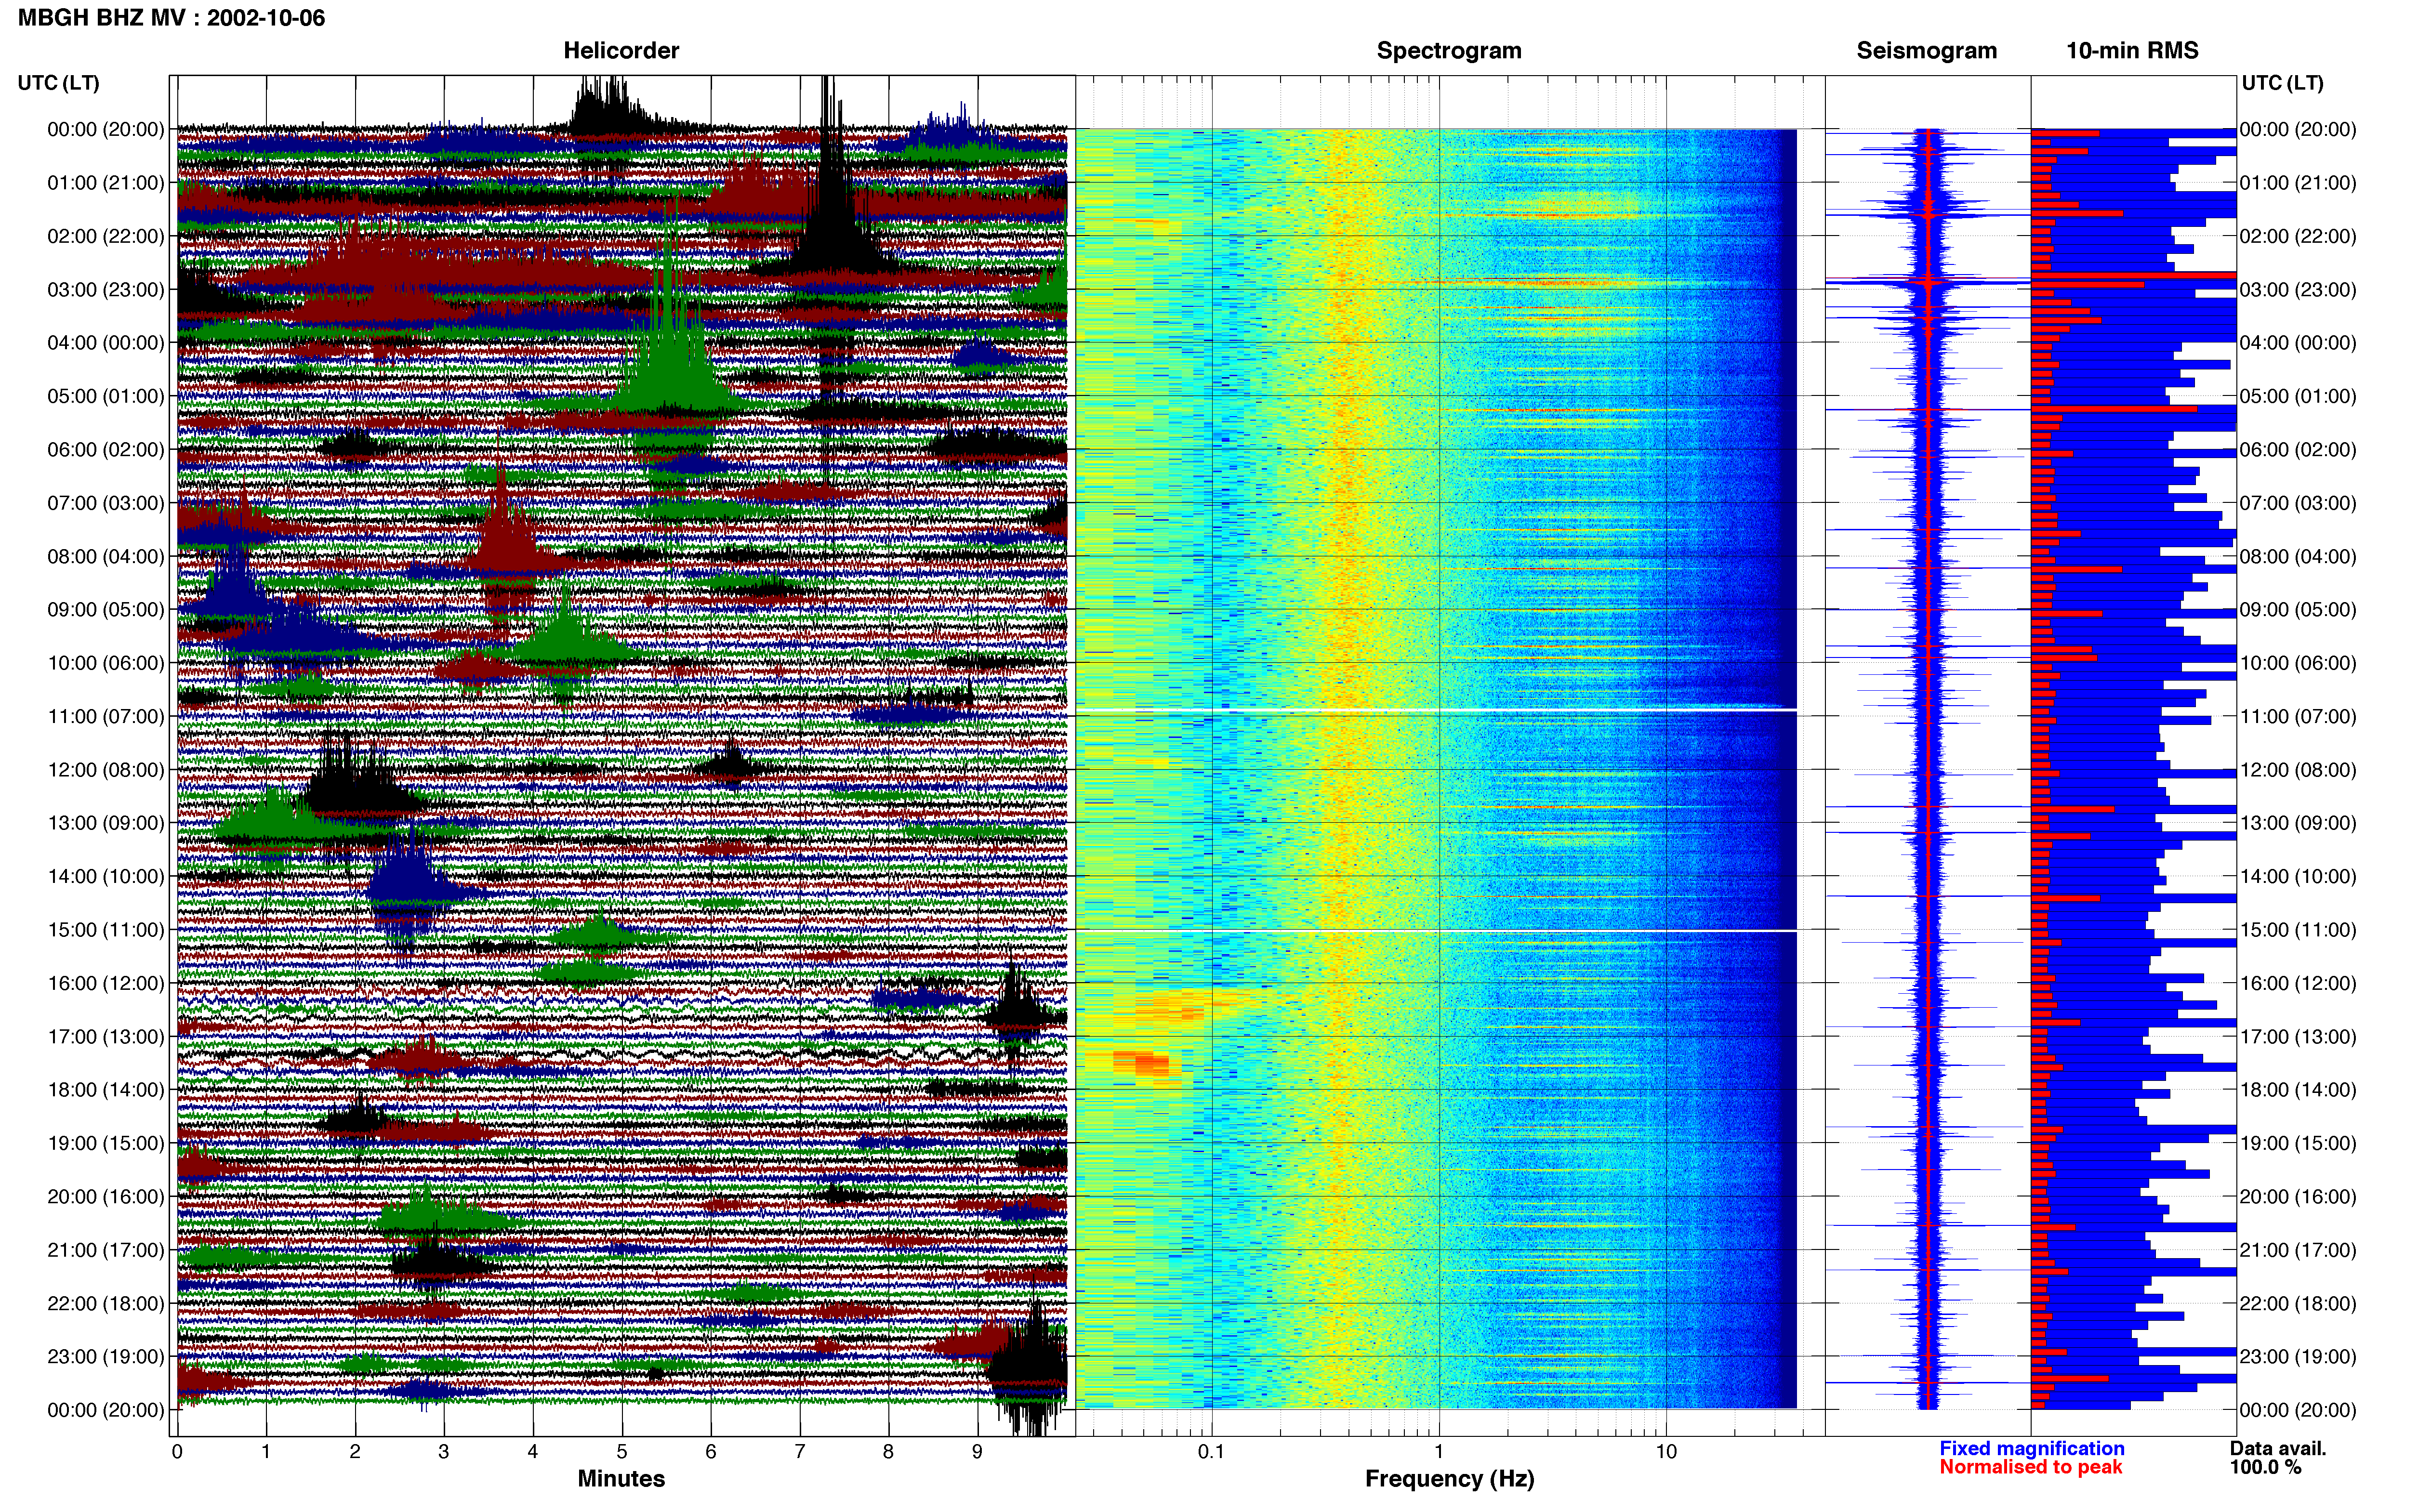Click left time label '16:00 (12:00)'
The image size is (2418, 1512).
click(x=106, y=983)
